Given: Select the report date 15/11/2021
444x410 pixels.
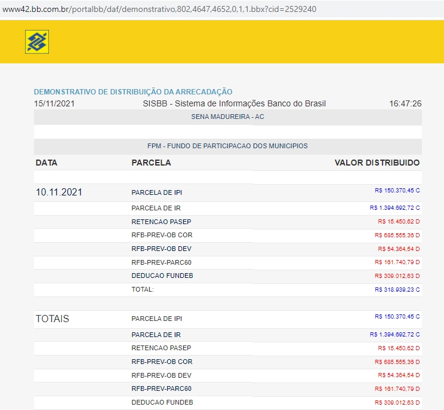Looking at the screenshot, I should [x=55, y=103].
